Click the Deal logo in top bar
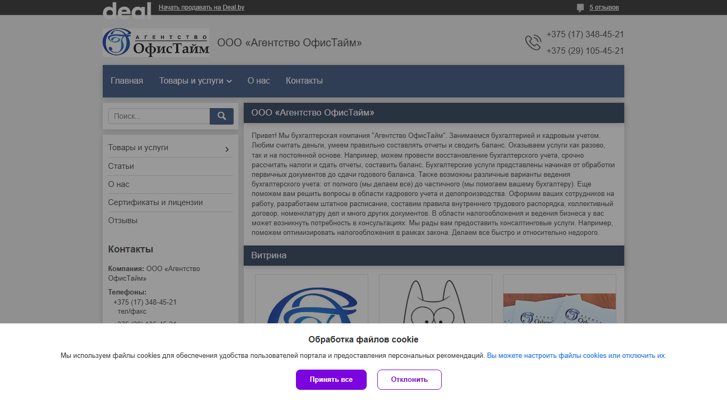 tap(127, 10)
